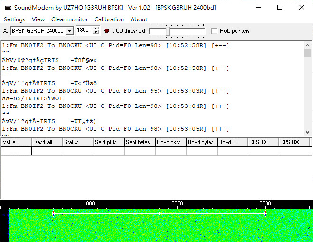Maximize the SoundModem window
313x242 pixels.
coord(280,8)
